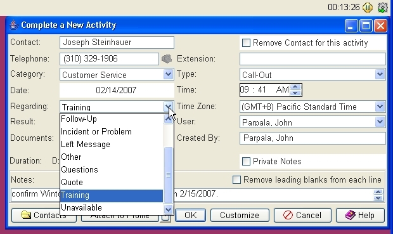
Task: Click the Date field showing 02/14/2007
Action: (x=117, y=90)
